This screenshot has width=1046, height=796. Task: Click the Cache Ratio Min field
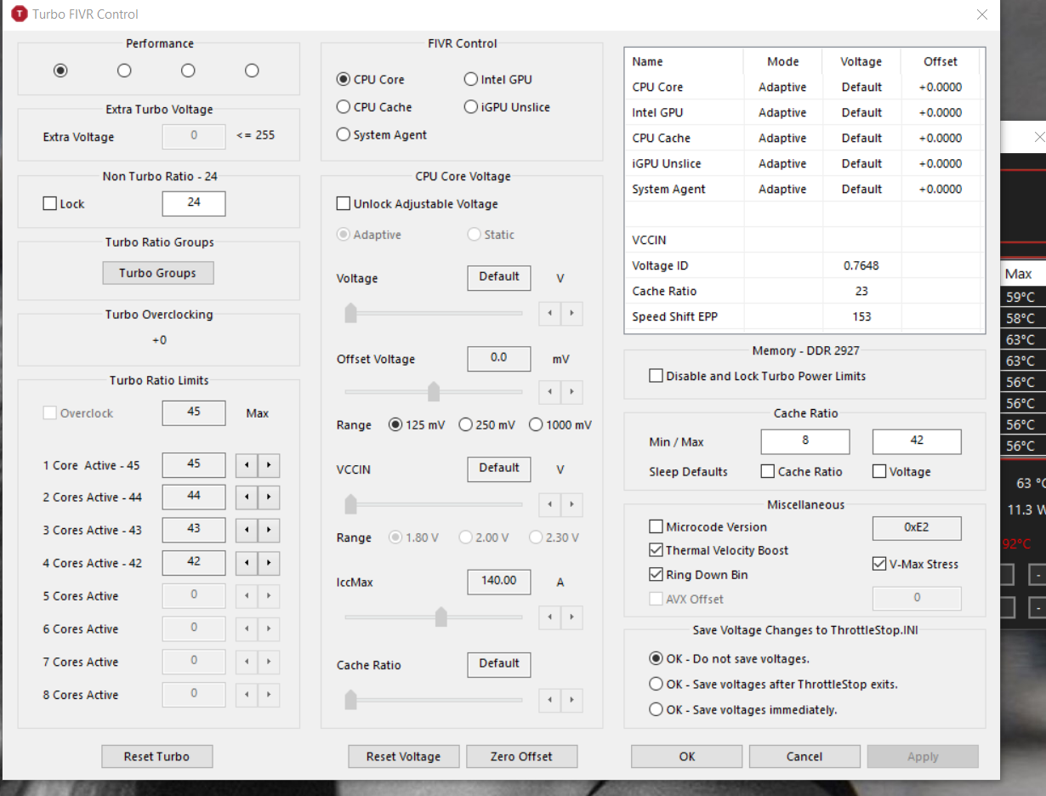point(805,441)
